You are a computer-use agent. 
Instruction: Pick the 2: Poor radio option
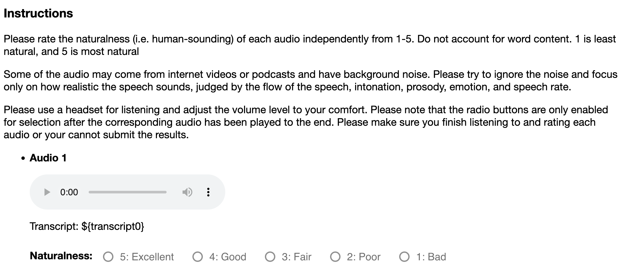(335, 257)
